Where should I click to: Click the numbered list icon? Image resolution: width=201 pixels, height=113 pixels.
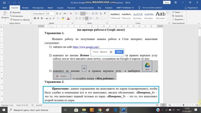point(82,13)
